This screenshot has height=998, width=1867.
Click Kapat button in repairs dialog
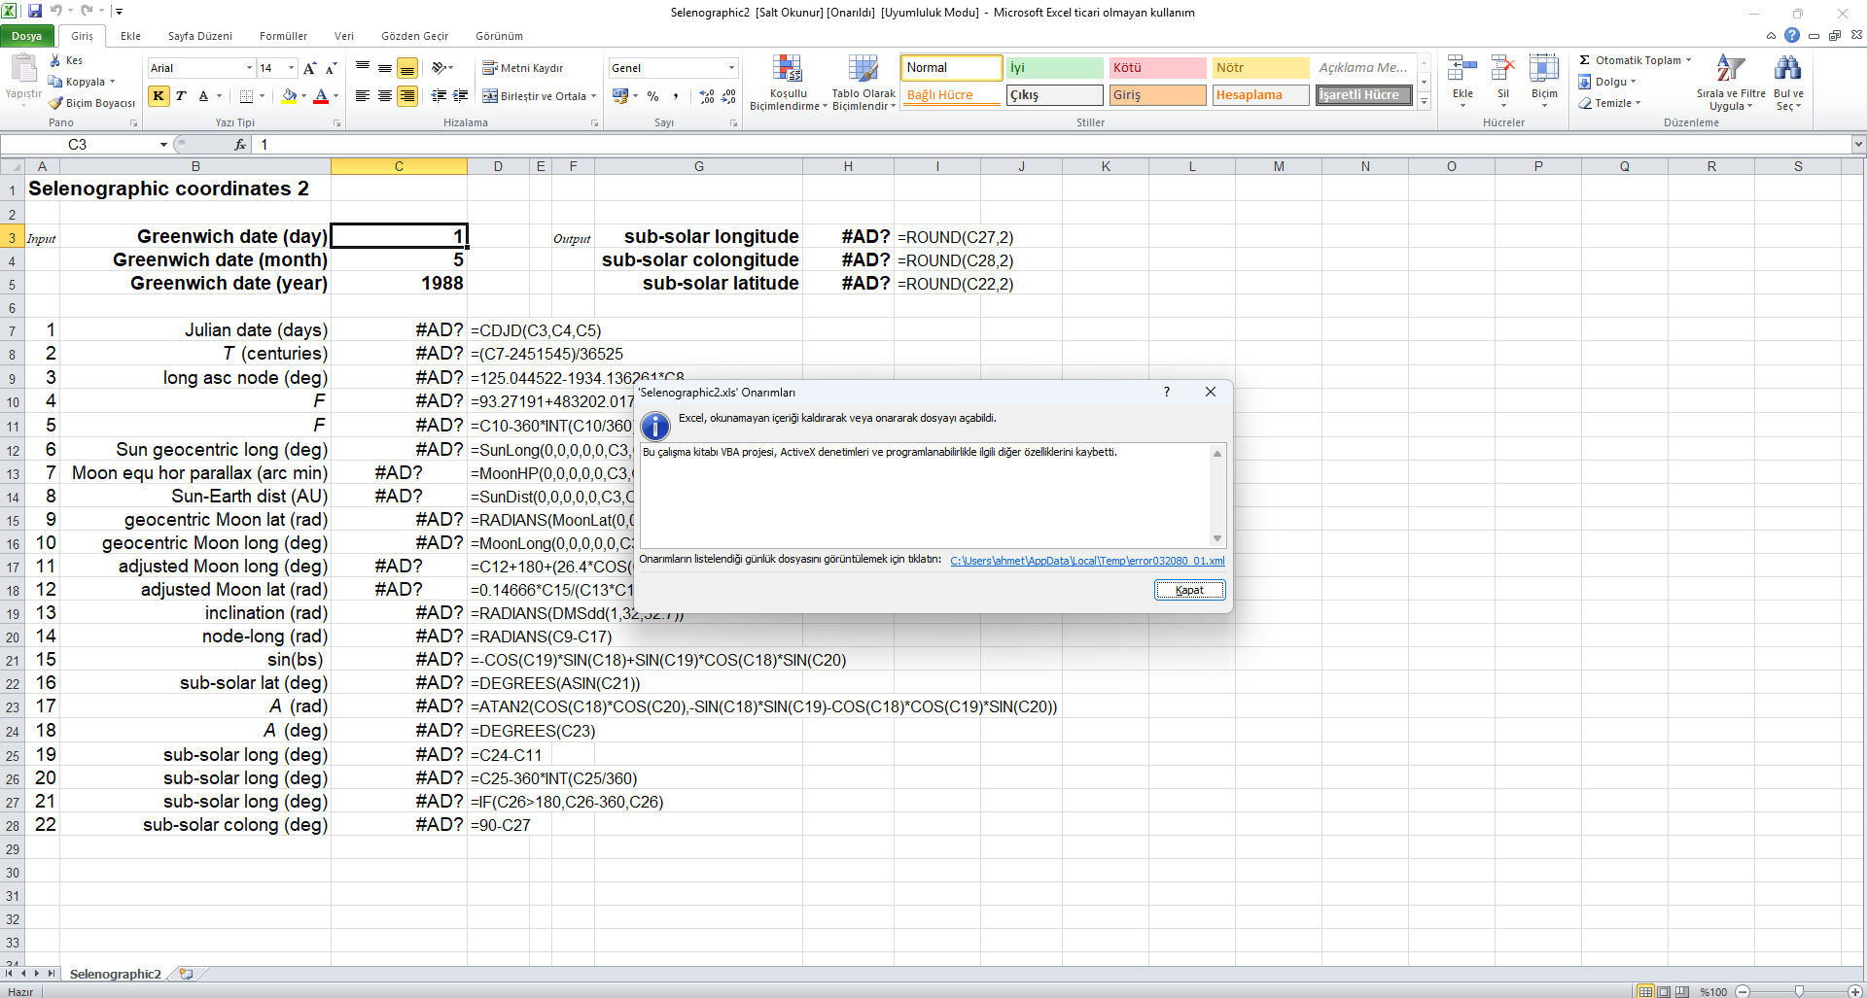click(x=1189, y=590)
